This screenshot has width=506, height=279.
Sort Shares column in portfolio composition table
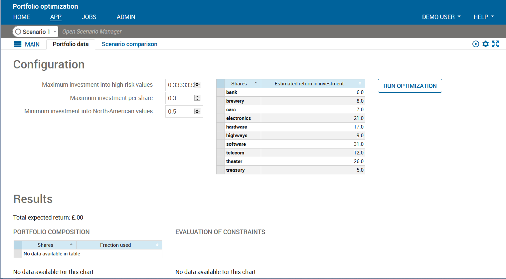pyautogui.click(x=71, y=244)
